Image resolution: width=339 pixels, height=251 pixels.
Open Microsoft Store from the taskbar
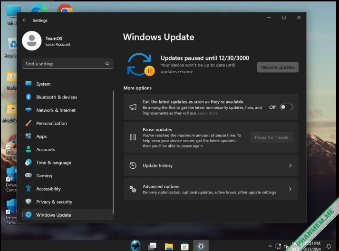click(184, 246)
